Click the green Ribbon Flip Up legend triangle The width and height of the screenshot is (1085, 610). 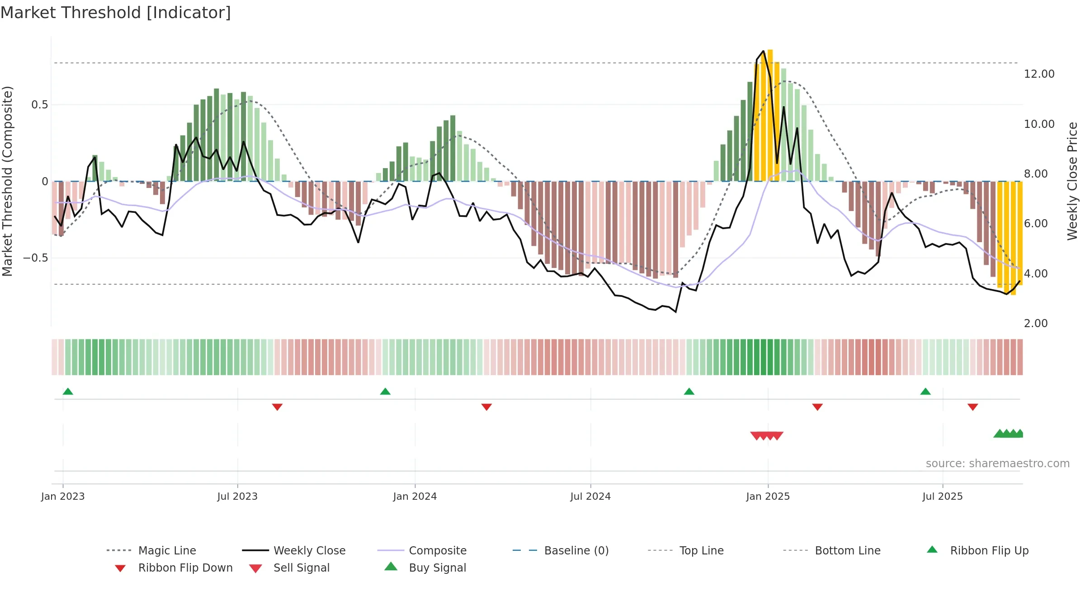932,549
